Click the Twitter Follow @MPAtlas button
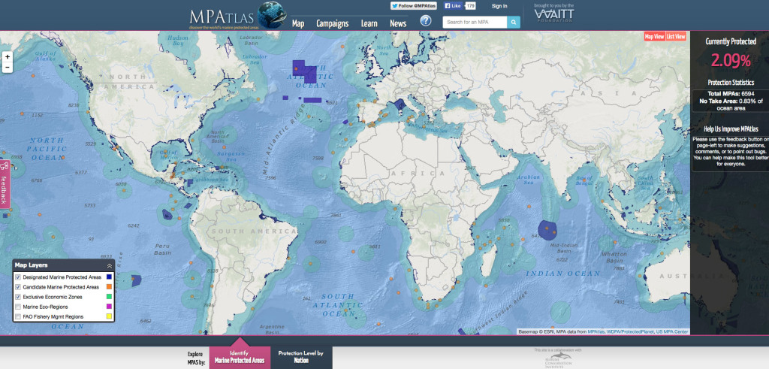 point(412,5)
